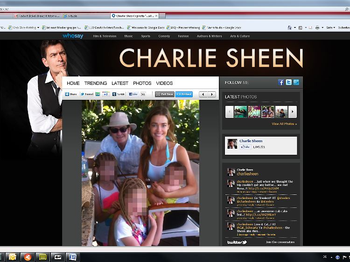Expand the Home button dropdown arrow

tap(295, 28)
